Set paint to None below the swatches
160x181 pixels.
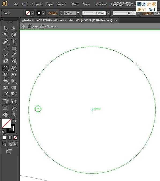coord(15,138)
